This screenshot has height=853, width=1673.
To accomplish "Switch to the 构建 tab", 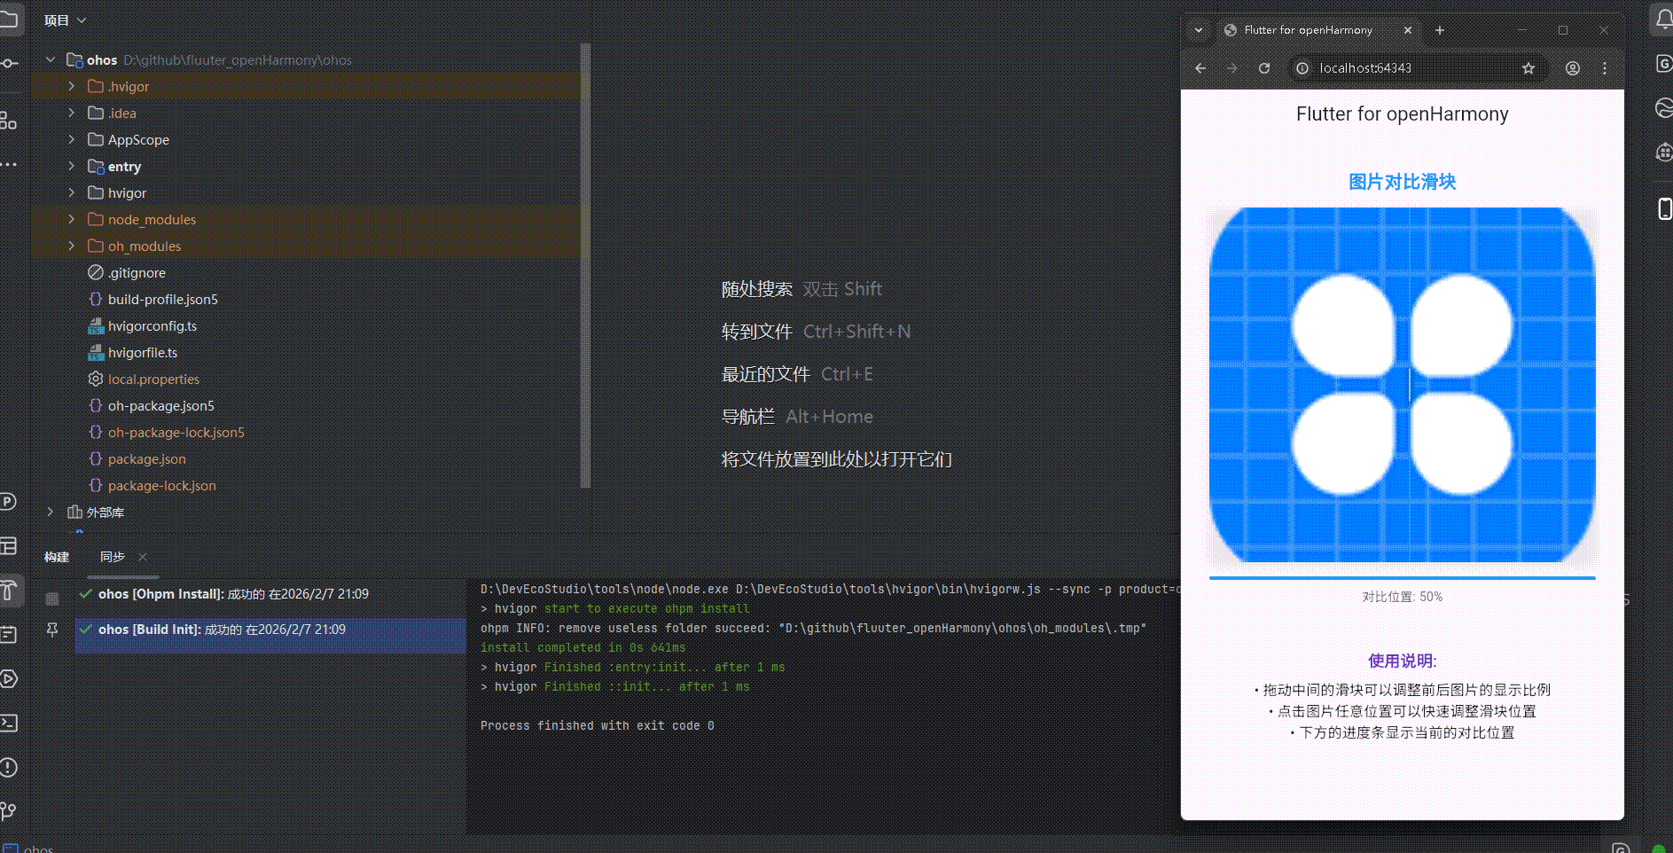I will (57, 557).
